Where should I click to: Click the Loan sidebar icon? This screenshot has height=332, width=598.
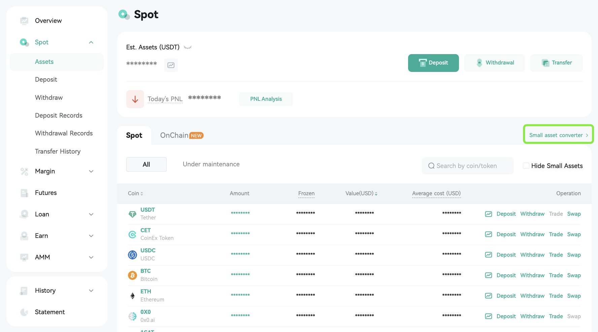(24, 214)
